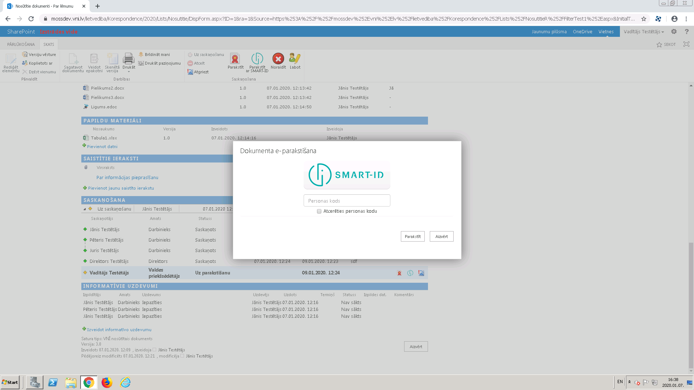Click the Parakstīt ribbon icon

coord(235,61)
